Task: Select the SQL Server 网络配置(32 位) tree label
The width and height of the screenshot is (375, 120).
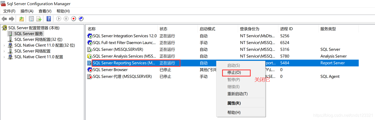Action: tap(38, 39)
